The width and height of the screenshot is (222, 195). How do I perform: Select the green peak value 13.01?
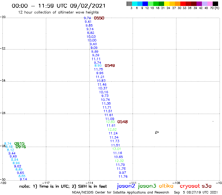point(116,149)
